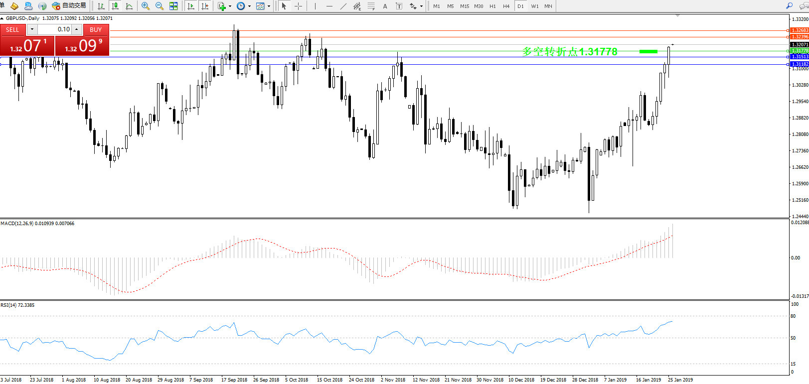Select the crosshair tool
This screenshot has width=809, height=384.
coord(298,6)
